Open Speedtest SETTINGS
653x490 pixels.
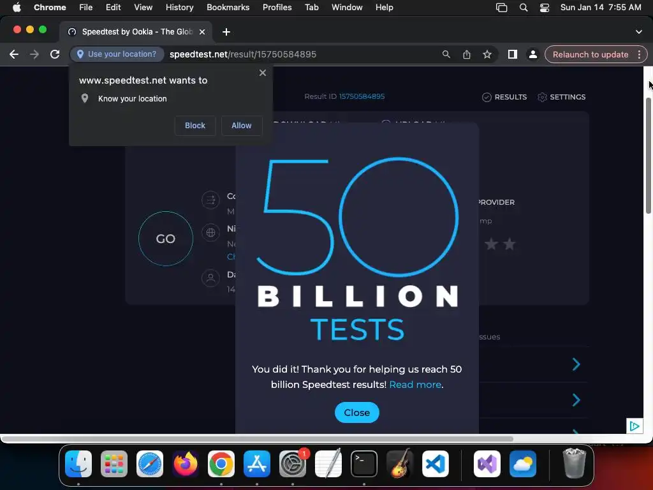(561, 97)
